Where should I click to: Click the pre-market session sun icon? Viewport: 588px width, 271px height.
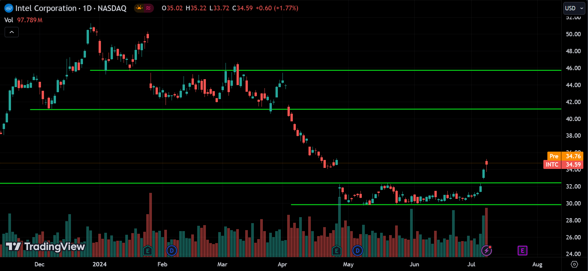[x=139, y=8]
